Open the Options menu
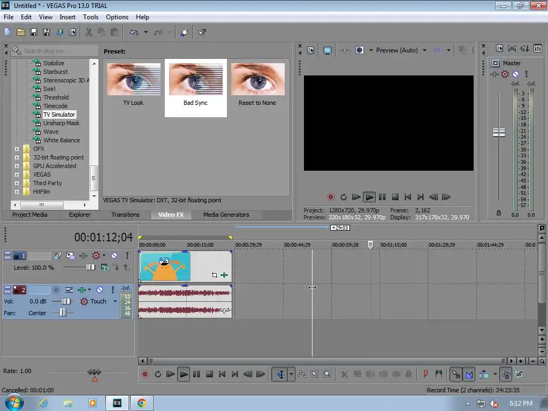 117,17
